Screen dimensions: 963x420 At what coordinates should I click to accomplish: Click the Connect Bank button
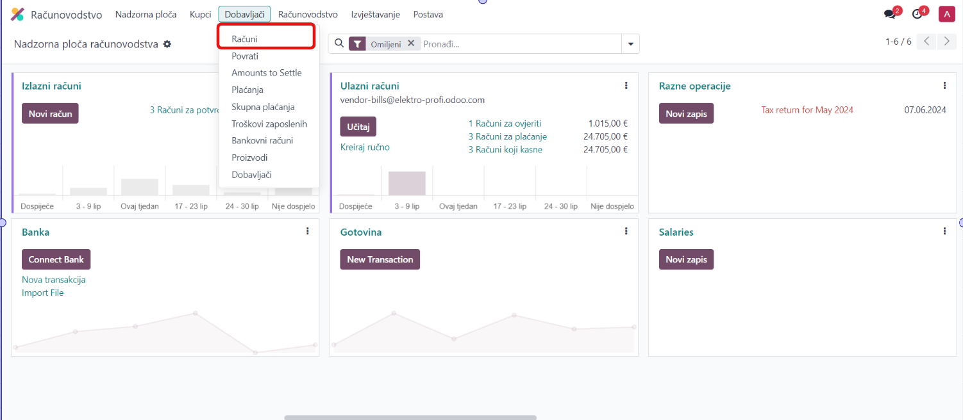(56, 259)
